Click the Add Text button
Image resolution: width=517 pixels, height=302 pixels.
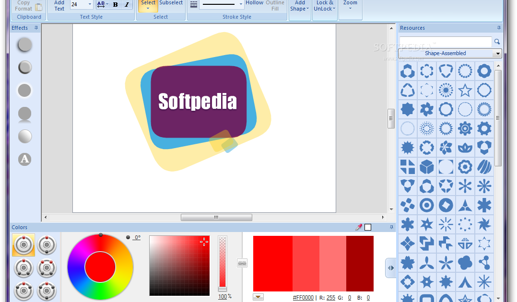click(59, 6)
